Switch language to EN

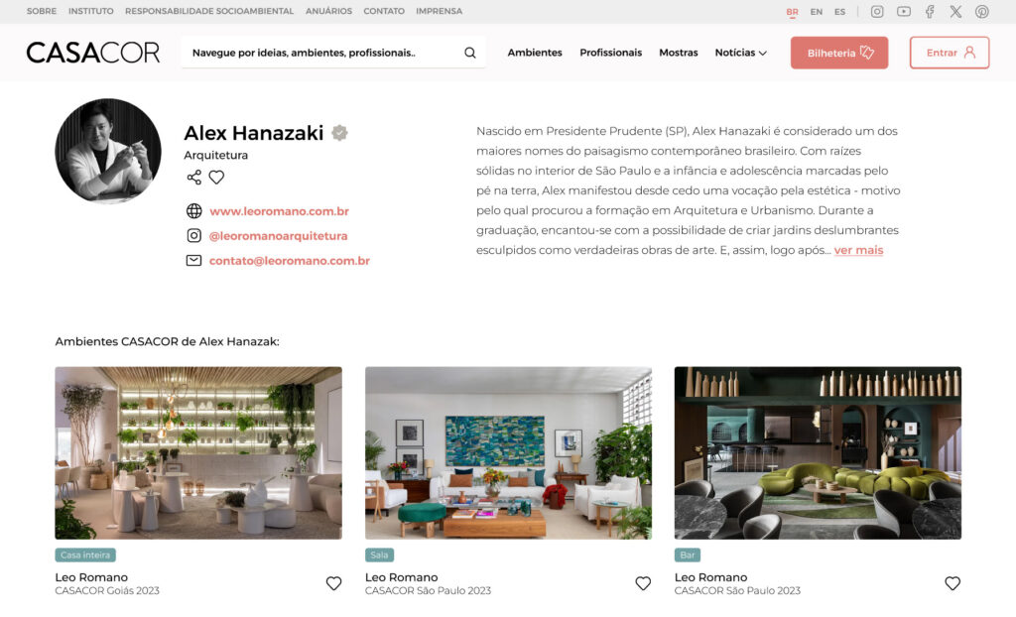point(817,12)
